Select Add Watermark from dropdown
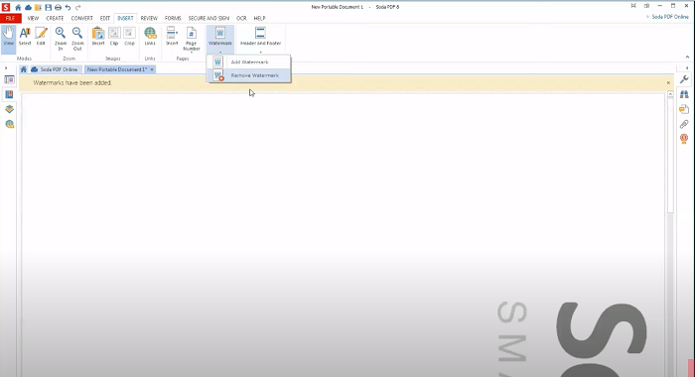 248,63
